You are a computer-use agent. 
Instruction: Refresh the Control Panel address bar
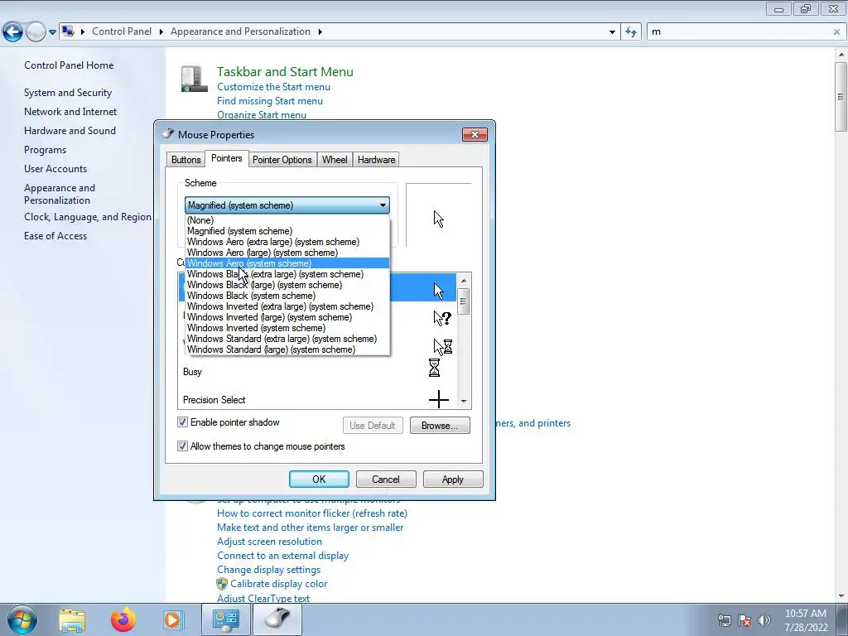630,32
